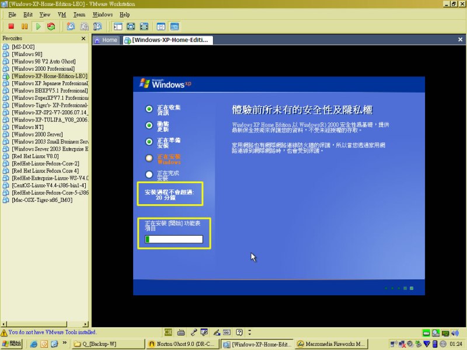Enter full screen mode from the toolbar
The image size is (467, 350).
coord(144,26)
